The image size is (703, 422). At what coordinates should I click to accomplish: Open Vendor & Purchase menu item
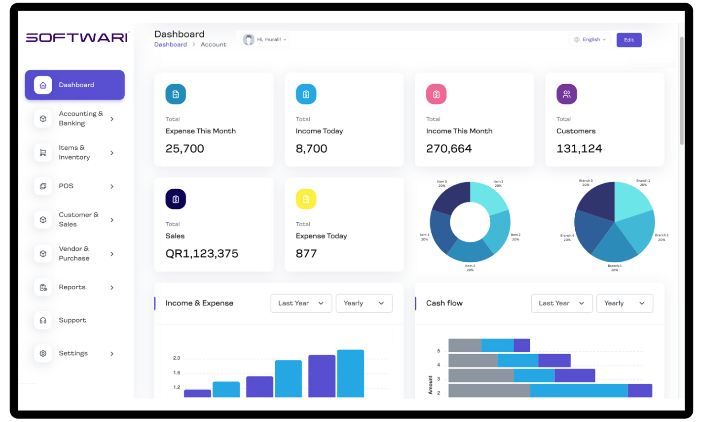click(x=75, y=254)
